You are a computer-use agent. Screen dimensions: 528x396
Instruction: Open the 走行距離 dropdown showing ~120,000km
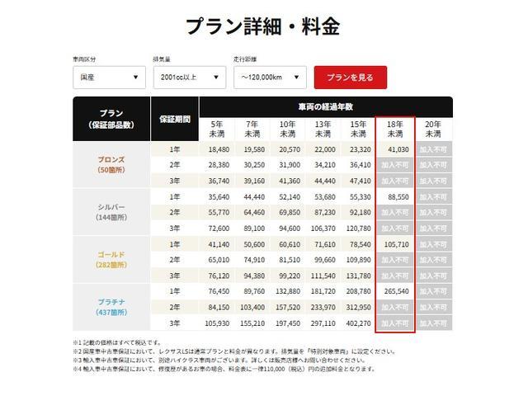coord(270,78)
